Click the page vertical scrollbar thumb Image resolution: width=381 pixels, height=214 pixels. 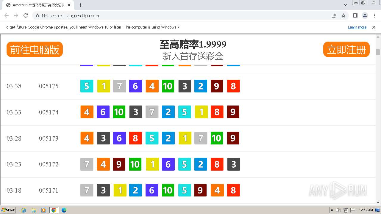[x=378, y=52]
